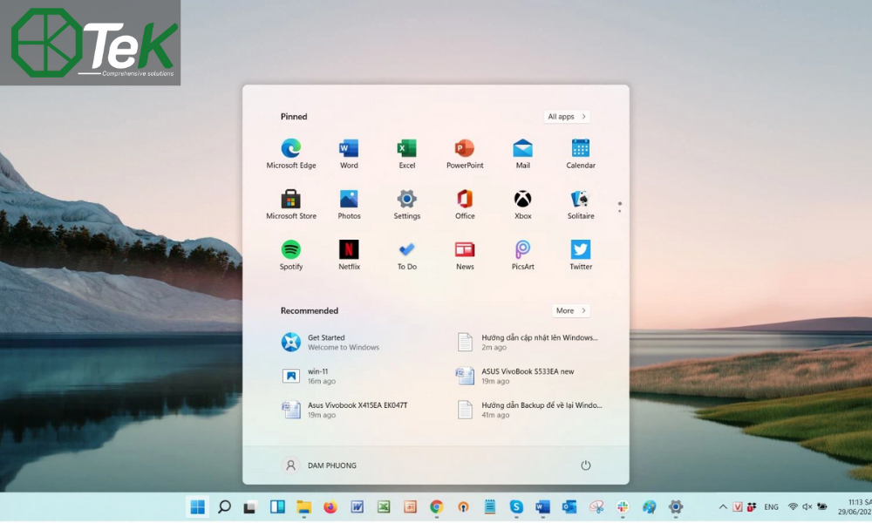Open the Excel icon on the taskbar
872x523 pixels.
click(384, 506)
